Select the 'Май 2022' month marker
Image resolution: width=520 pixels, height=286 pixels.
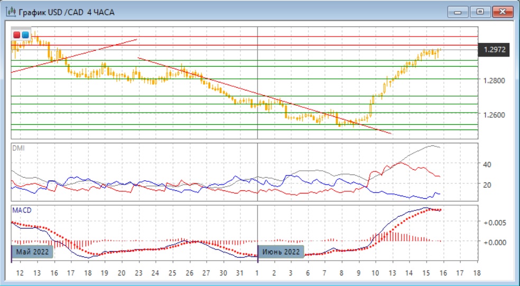tap(33, 252)
